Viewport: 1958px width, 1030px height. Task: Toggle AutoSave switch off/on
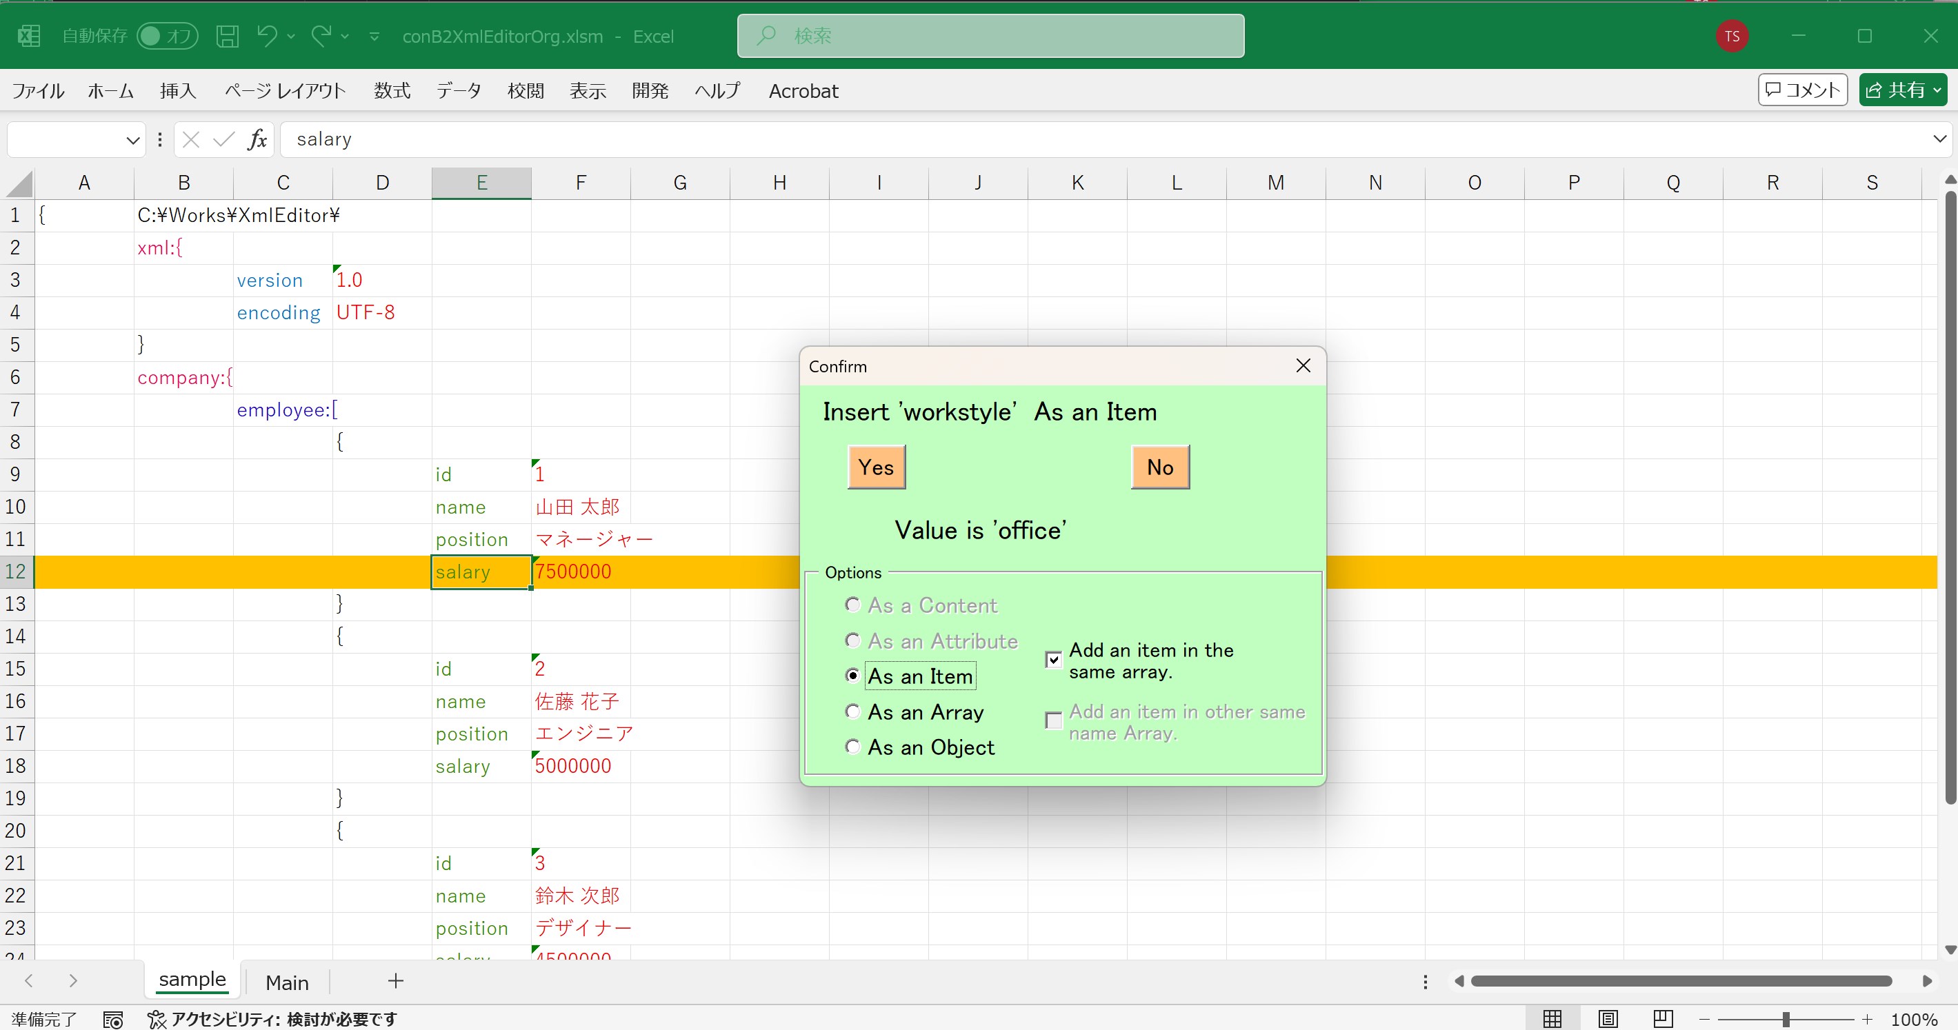(x=167, y=36)
